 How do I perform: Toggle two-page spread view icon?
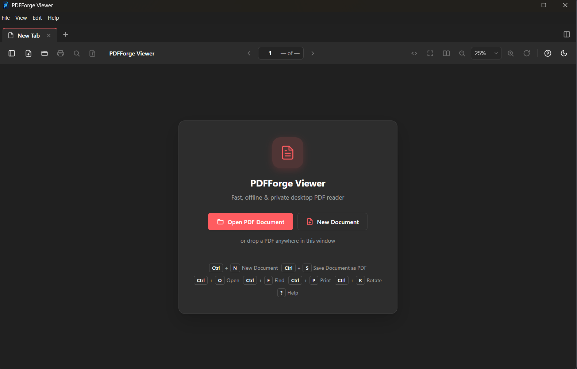(x=446, y=53)
